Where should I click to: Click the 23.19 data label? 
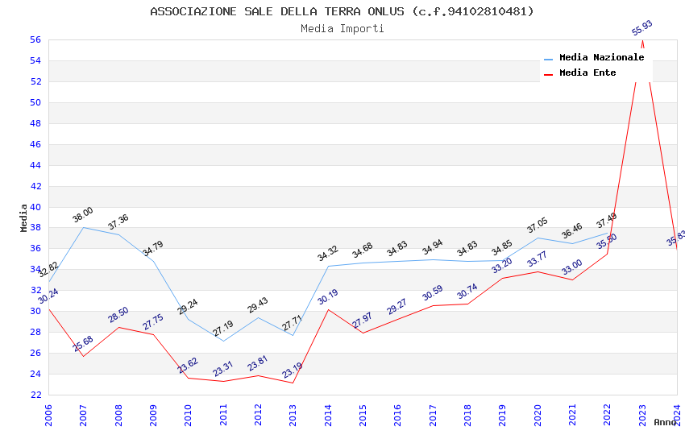(293, 371)
